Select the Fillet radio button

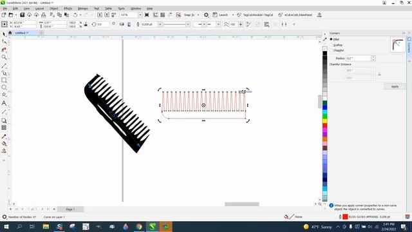point(331,39)
